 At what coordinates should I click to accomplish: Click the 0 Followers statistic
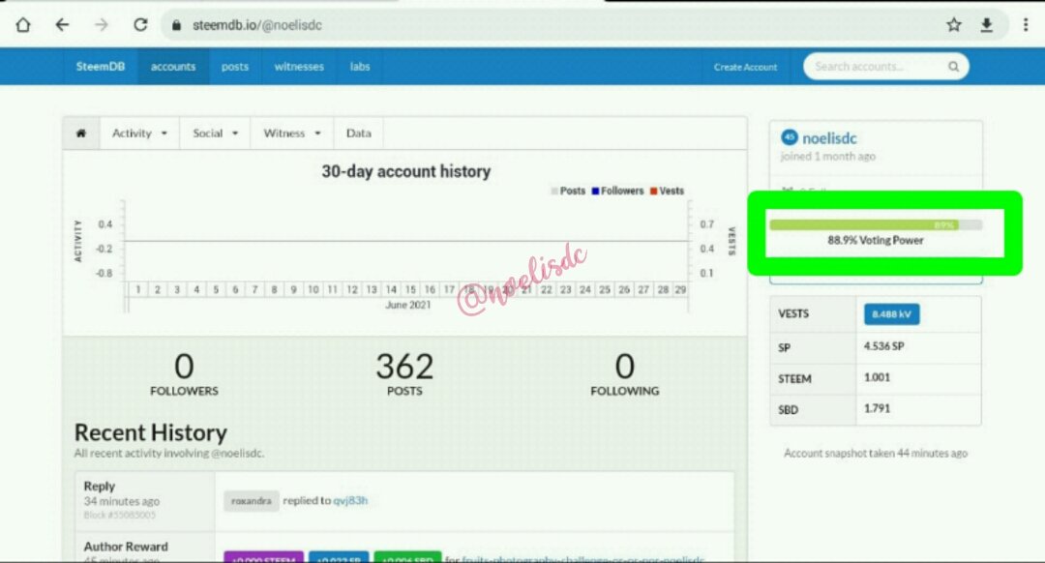tap(184, 374)
